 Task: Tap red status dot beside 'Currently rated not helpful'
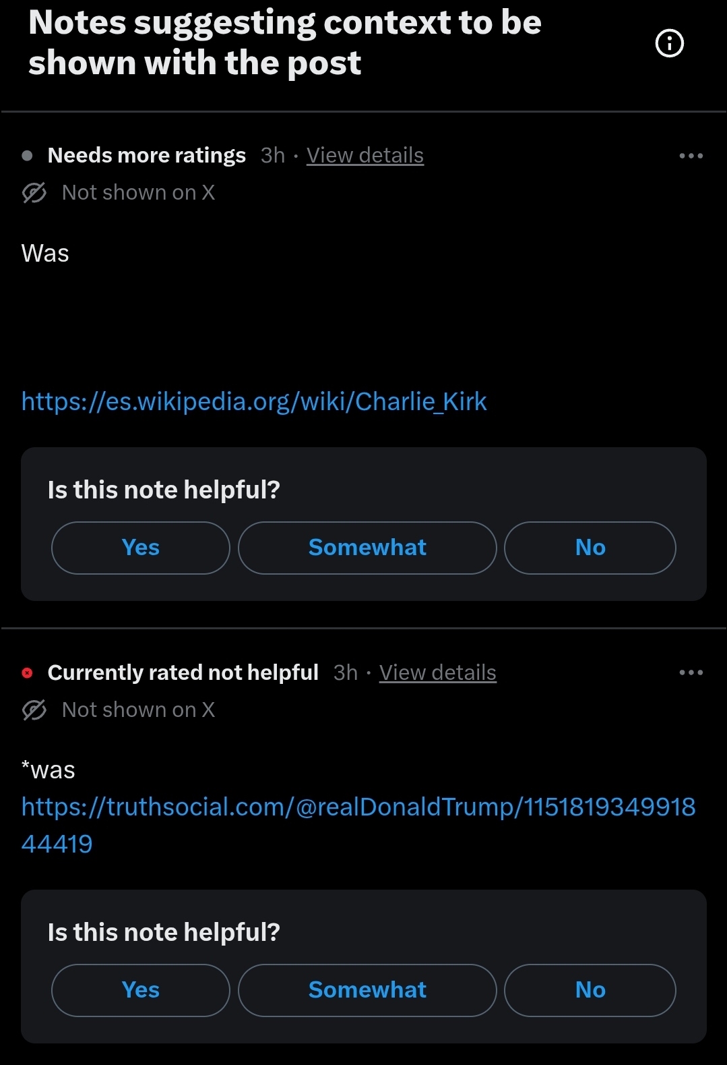(x=27, y=672)
